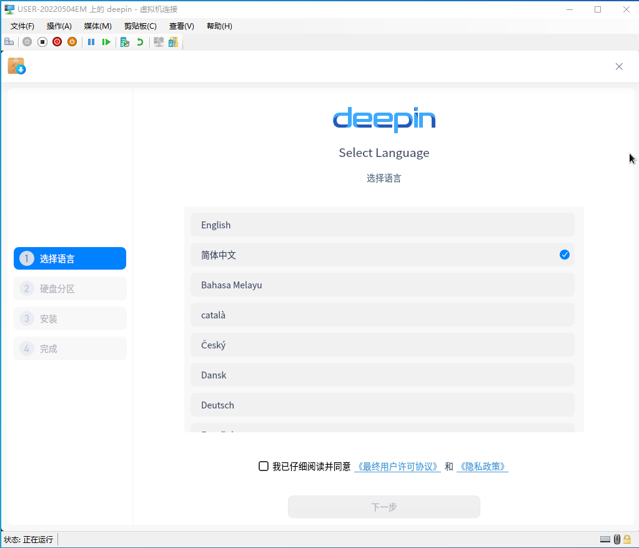Screen dimensions: 639x548
Task: Pick Dansk from the language list
Action: tap(382, 375)
